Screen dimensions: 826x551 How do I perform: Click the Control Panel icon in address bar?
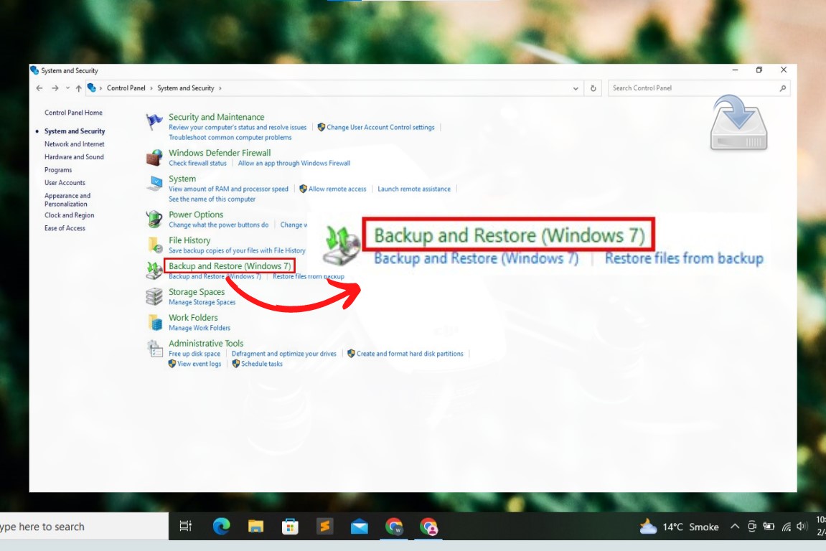92,88
